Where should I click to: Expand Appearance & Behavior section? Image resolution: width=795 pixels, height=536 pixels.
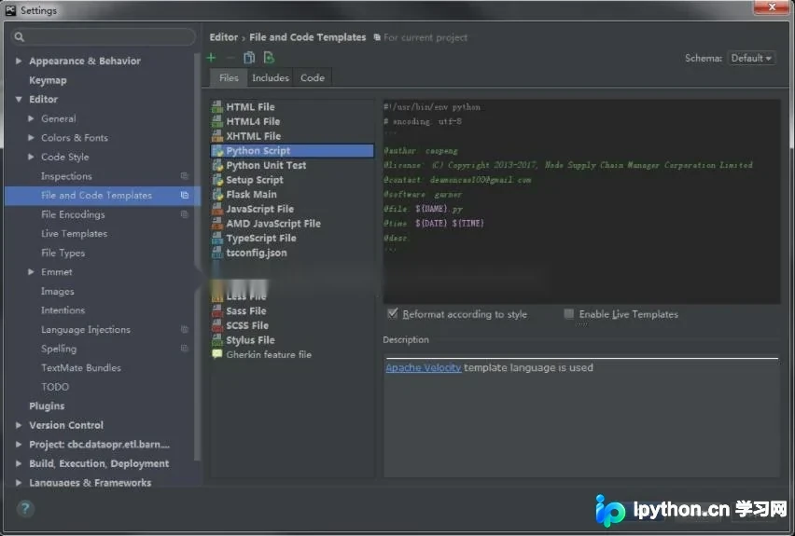[x=19, y=61]
